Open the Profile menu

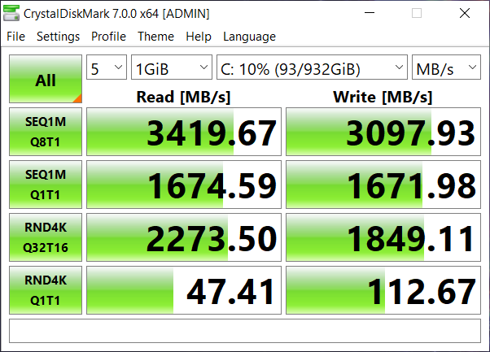click(108, 37)
